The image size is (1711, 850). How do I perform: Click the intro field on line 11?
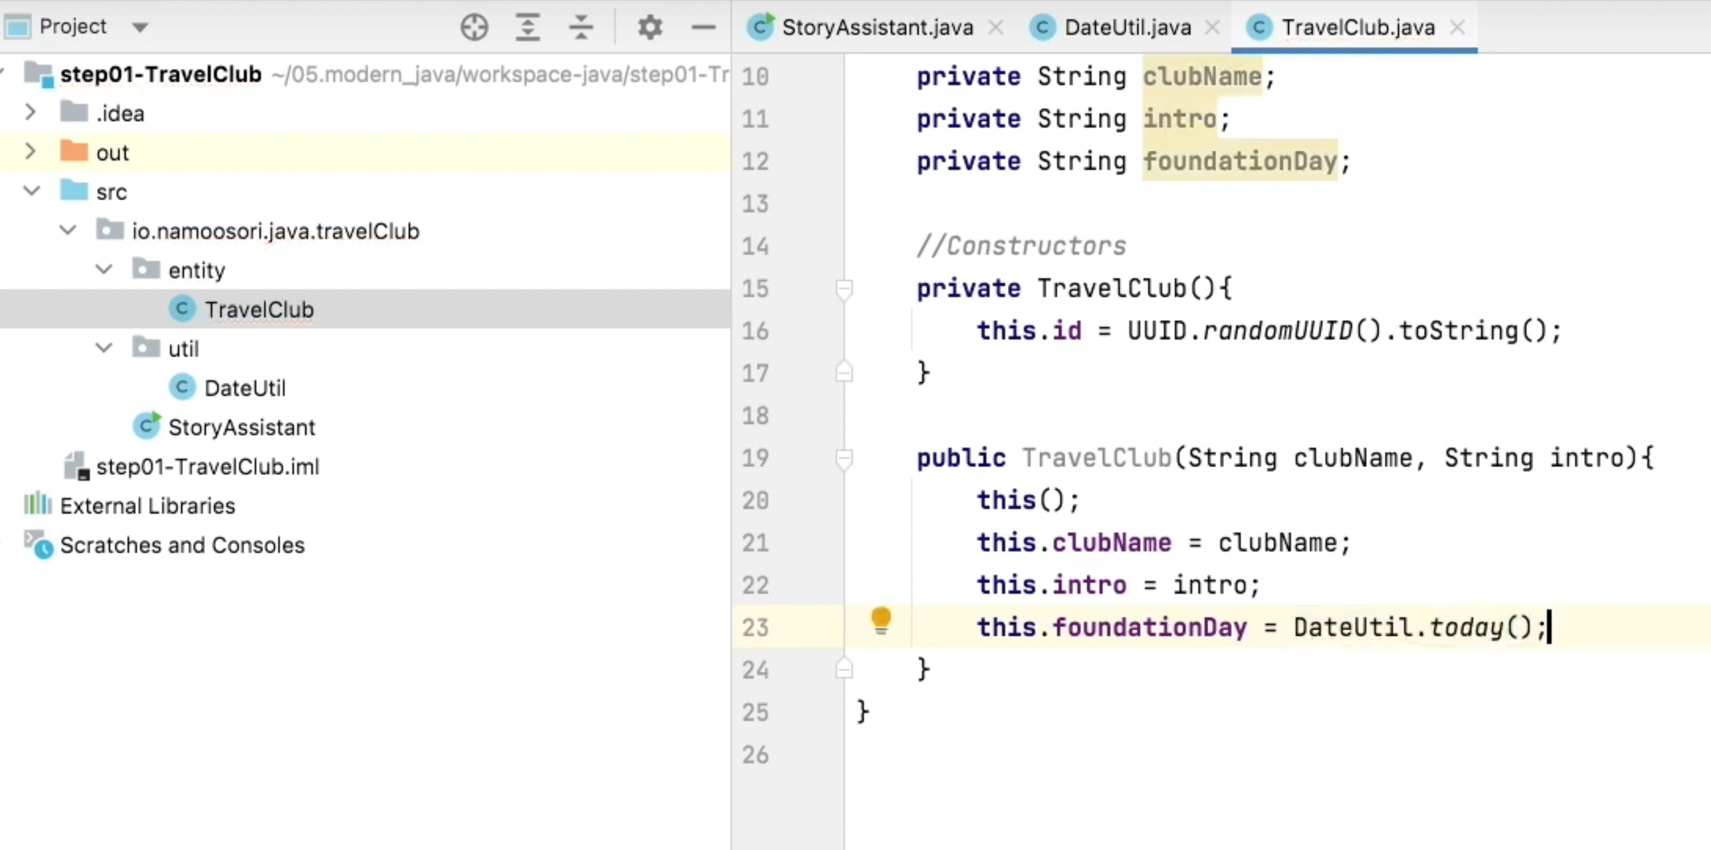pyautogui.click(x=1180, y=118)
